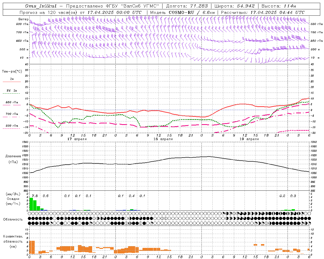This screenshot has width=324, height=259.
Task: Select the "(мм/1ч.)" precipitation unit label
Action: point(13,204)
